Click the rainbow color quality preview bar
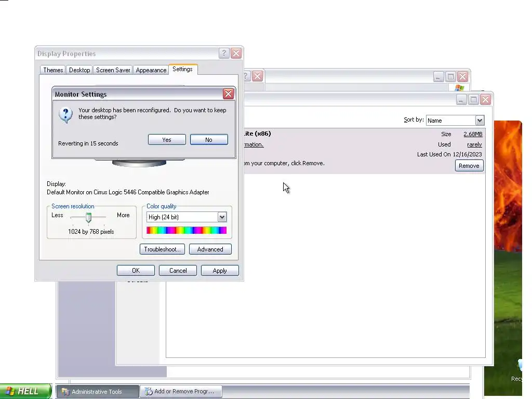The image size is (532, 399). (x=187, y=230)
